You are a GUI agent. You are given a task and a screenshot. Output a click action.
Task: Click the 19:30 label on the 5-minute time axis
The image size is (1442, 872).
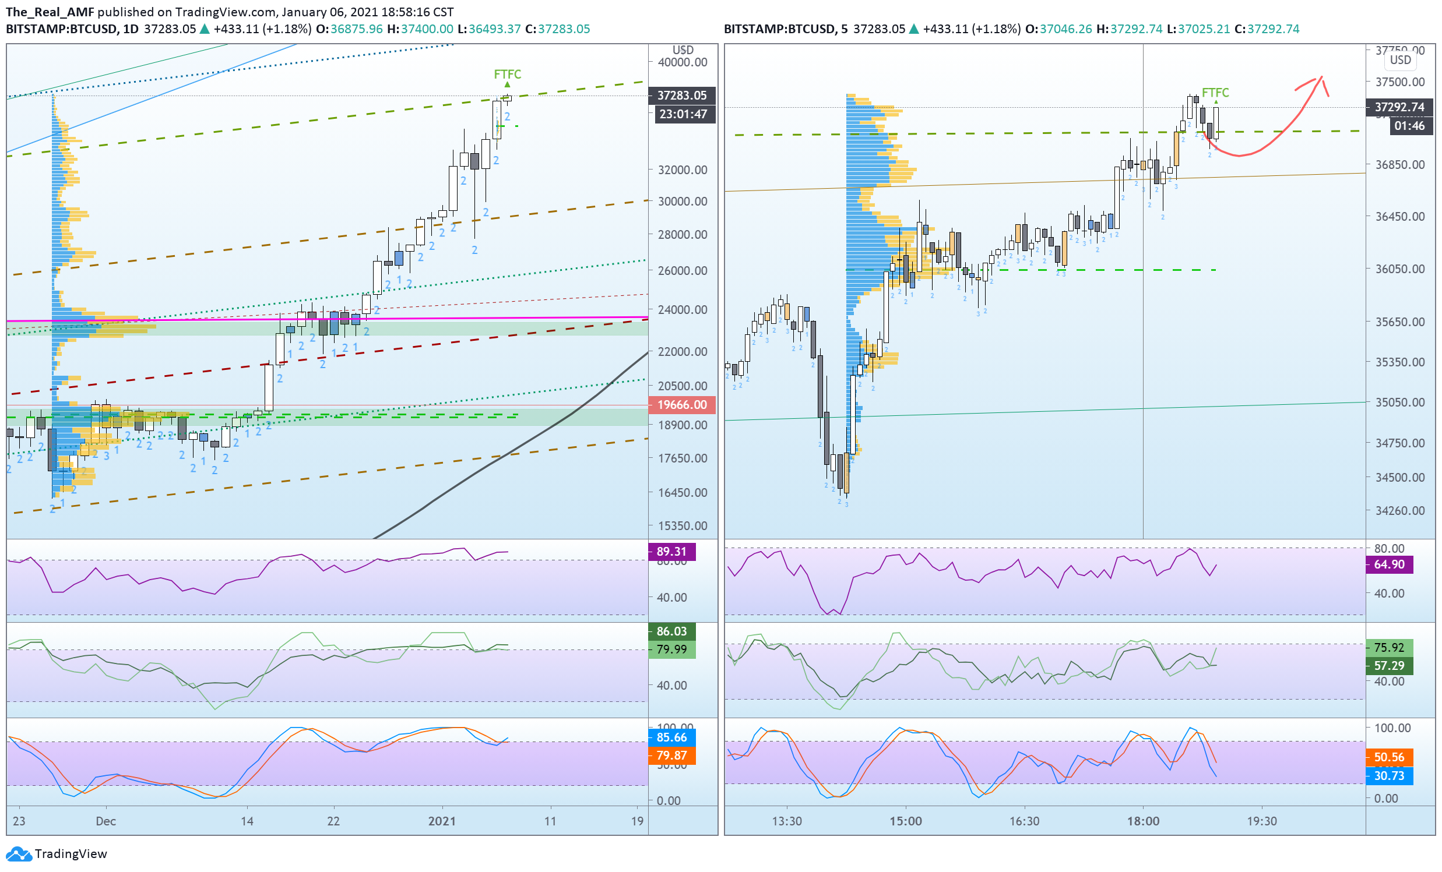1262,821
